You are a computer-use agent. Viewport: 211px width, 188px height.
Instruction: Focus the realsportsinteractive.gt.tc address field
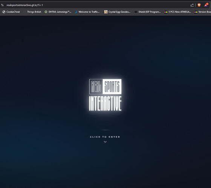coord(94,5)
